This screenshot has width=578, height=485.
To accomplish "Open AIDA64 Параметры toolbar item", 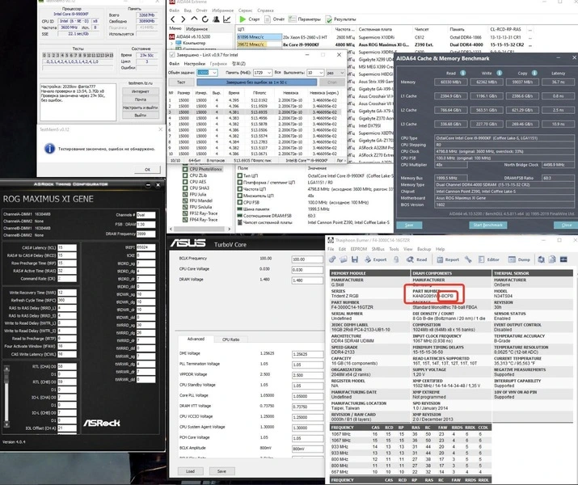I will [x=305, y=19].
